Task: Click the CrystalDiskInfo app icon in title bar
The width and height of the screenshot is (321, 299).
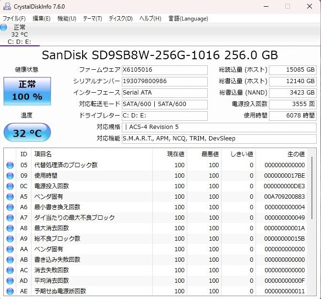Action: [x=7, y=6]
